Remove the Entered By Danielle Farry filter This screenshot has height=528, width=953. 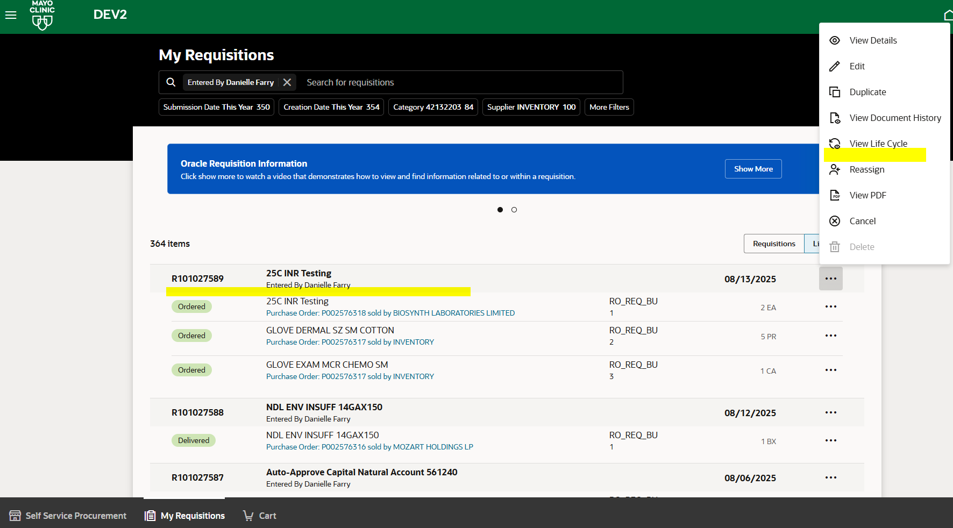(287, 82)
